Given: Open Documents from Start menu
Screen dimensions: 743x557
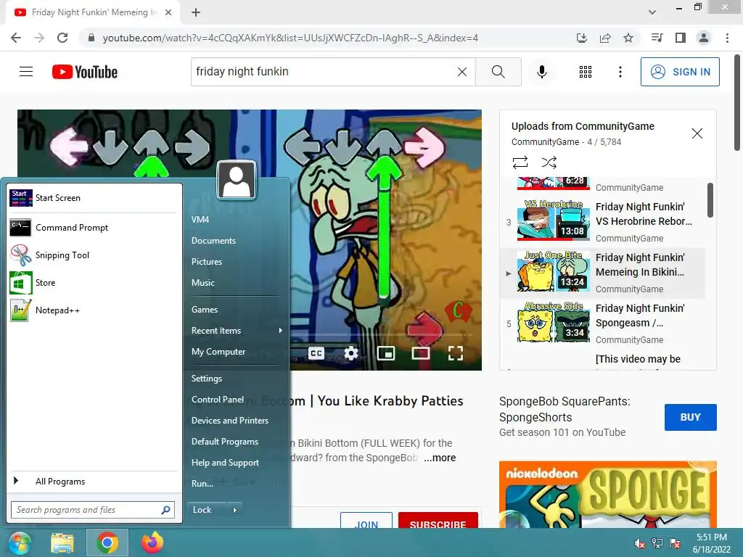Looking at the screenshot, I should pyautogui.click(x=213, y=241).
